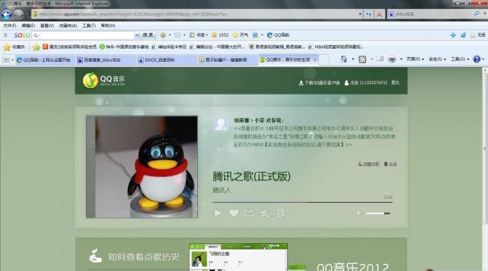Focus the SOSO toolbar search field
Viewport: 488px width, 271px height.
tap(84, 35)
